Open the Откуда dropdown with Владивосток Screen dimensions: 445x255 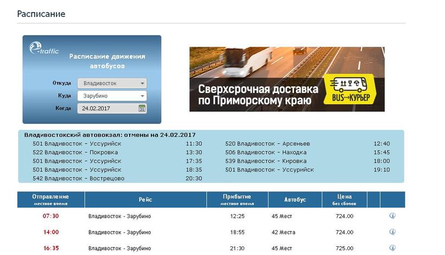pyautogui.click(x=112, y=83)
